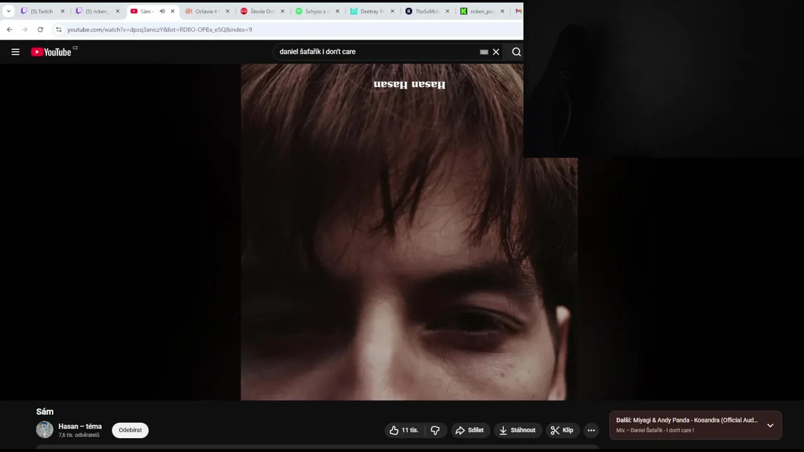The width and height of the screenshot is (804, 452).
Task: Close the Sám YouTube tab
Action: pyautogui.click(x=173, y=11)
